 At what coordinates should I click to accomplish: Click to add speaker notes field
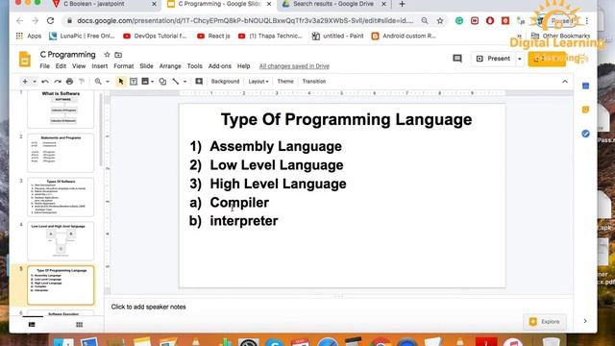(x=338, y=307)
